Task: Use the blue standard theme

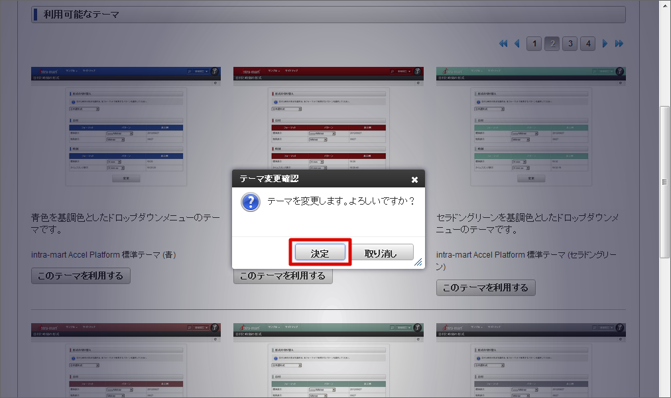Action: pos(80,275)
